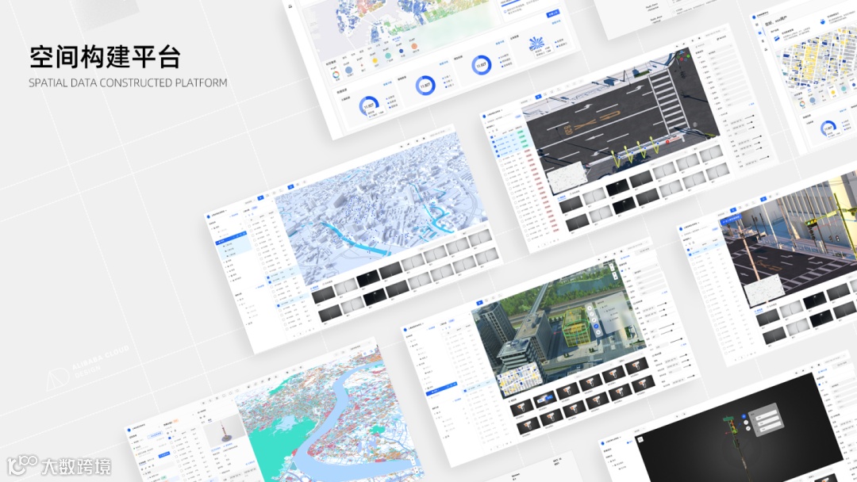Click blue highlighted tool in aerial view's floating palette

click(596, 326)
